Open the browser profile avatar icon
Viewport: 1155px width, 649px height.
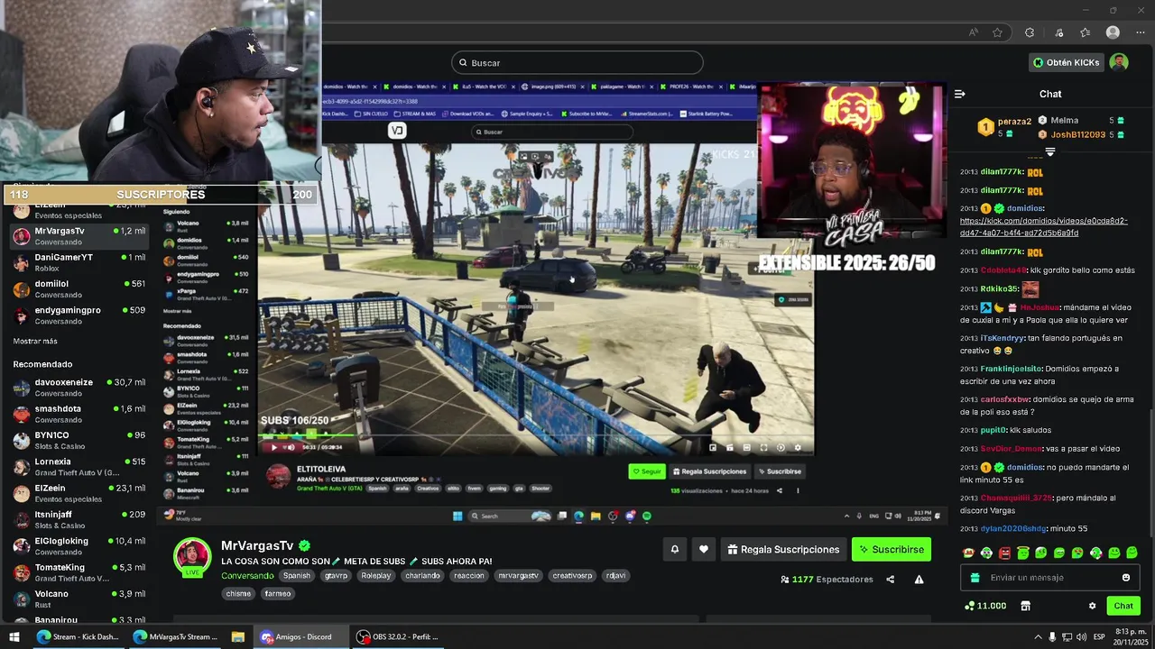click(1113, 32)
